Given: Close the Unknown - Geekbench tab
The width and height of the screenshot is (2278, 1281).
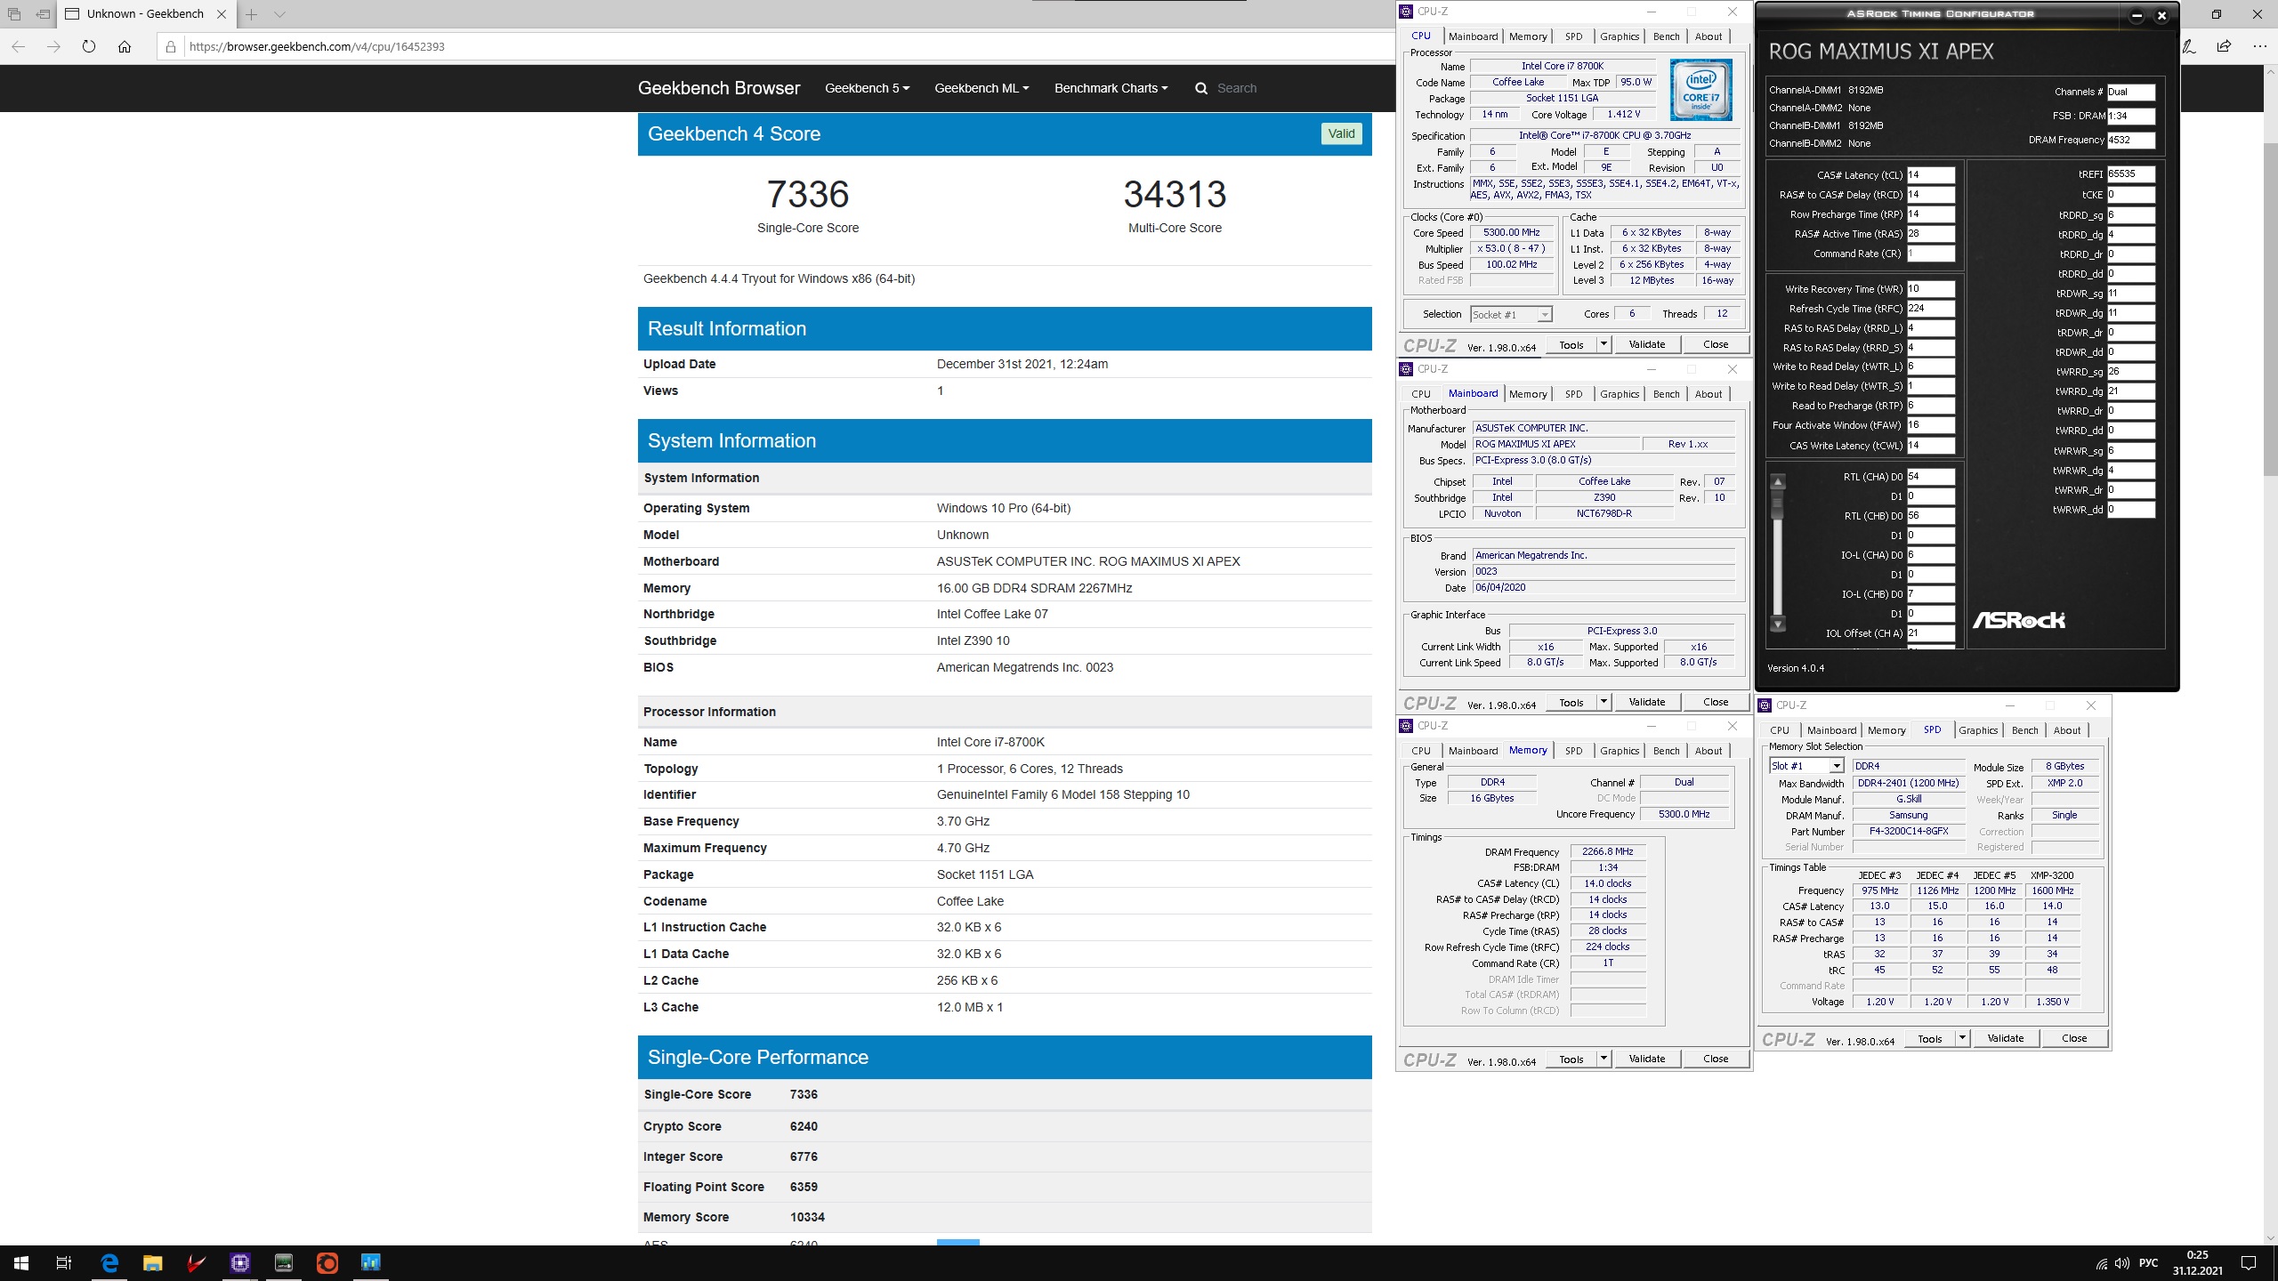Looking at the screenshot, I should (222, 14).
